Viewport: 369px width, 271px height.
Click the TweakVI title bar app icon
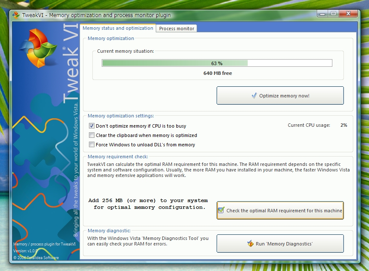[x=16, y=15]
